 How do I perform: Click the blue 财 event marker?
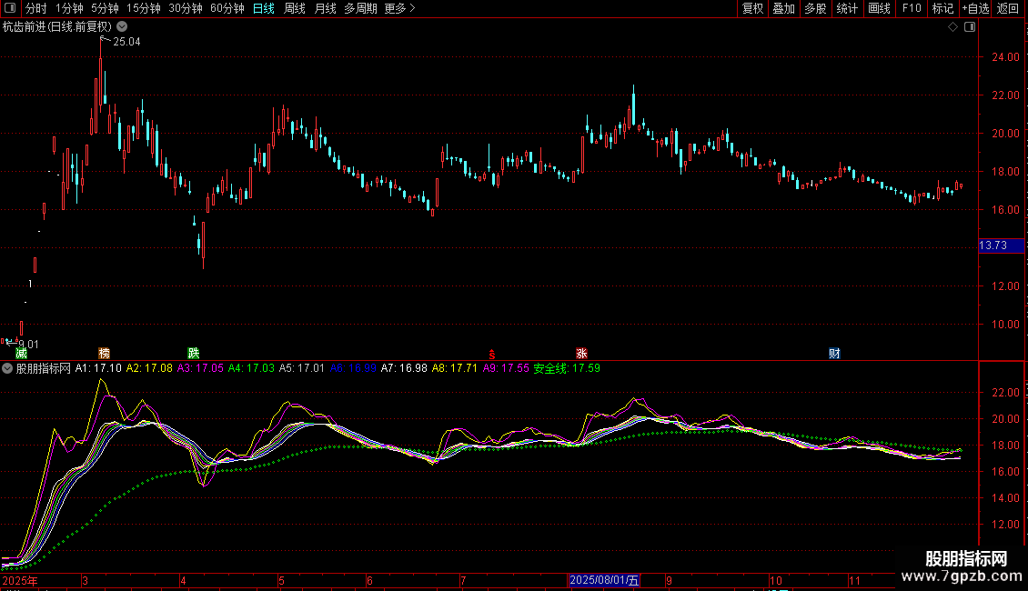point(833,353)
